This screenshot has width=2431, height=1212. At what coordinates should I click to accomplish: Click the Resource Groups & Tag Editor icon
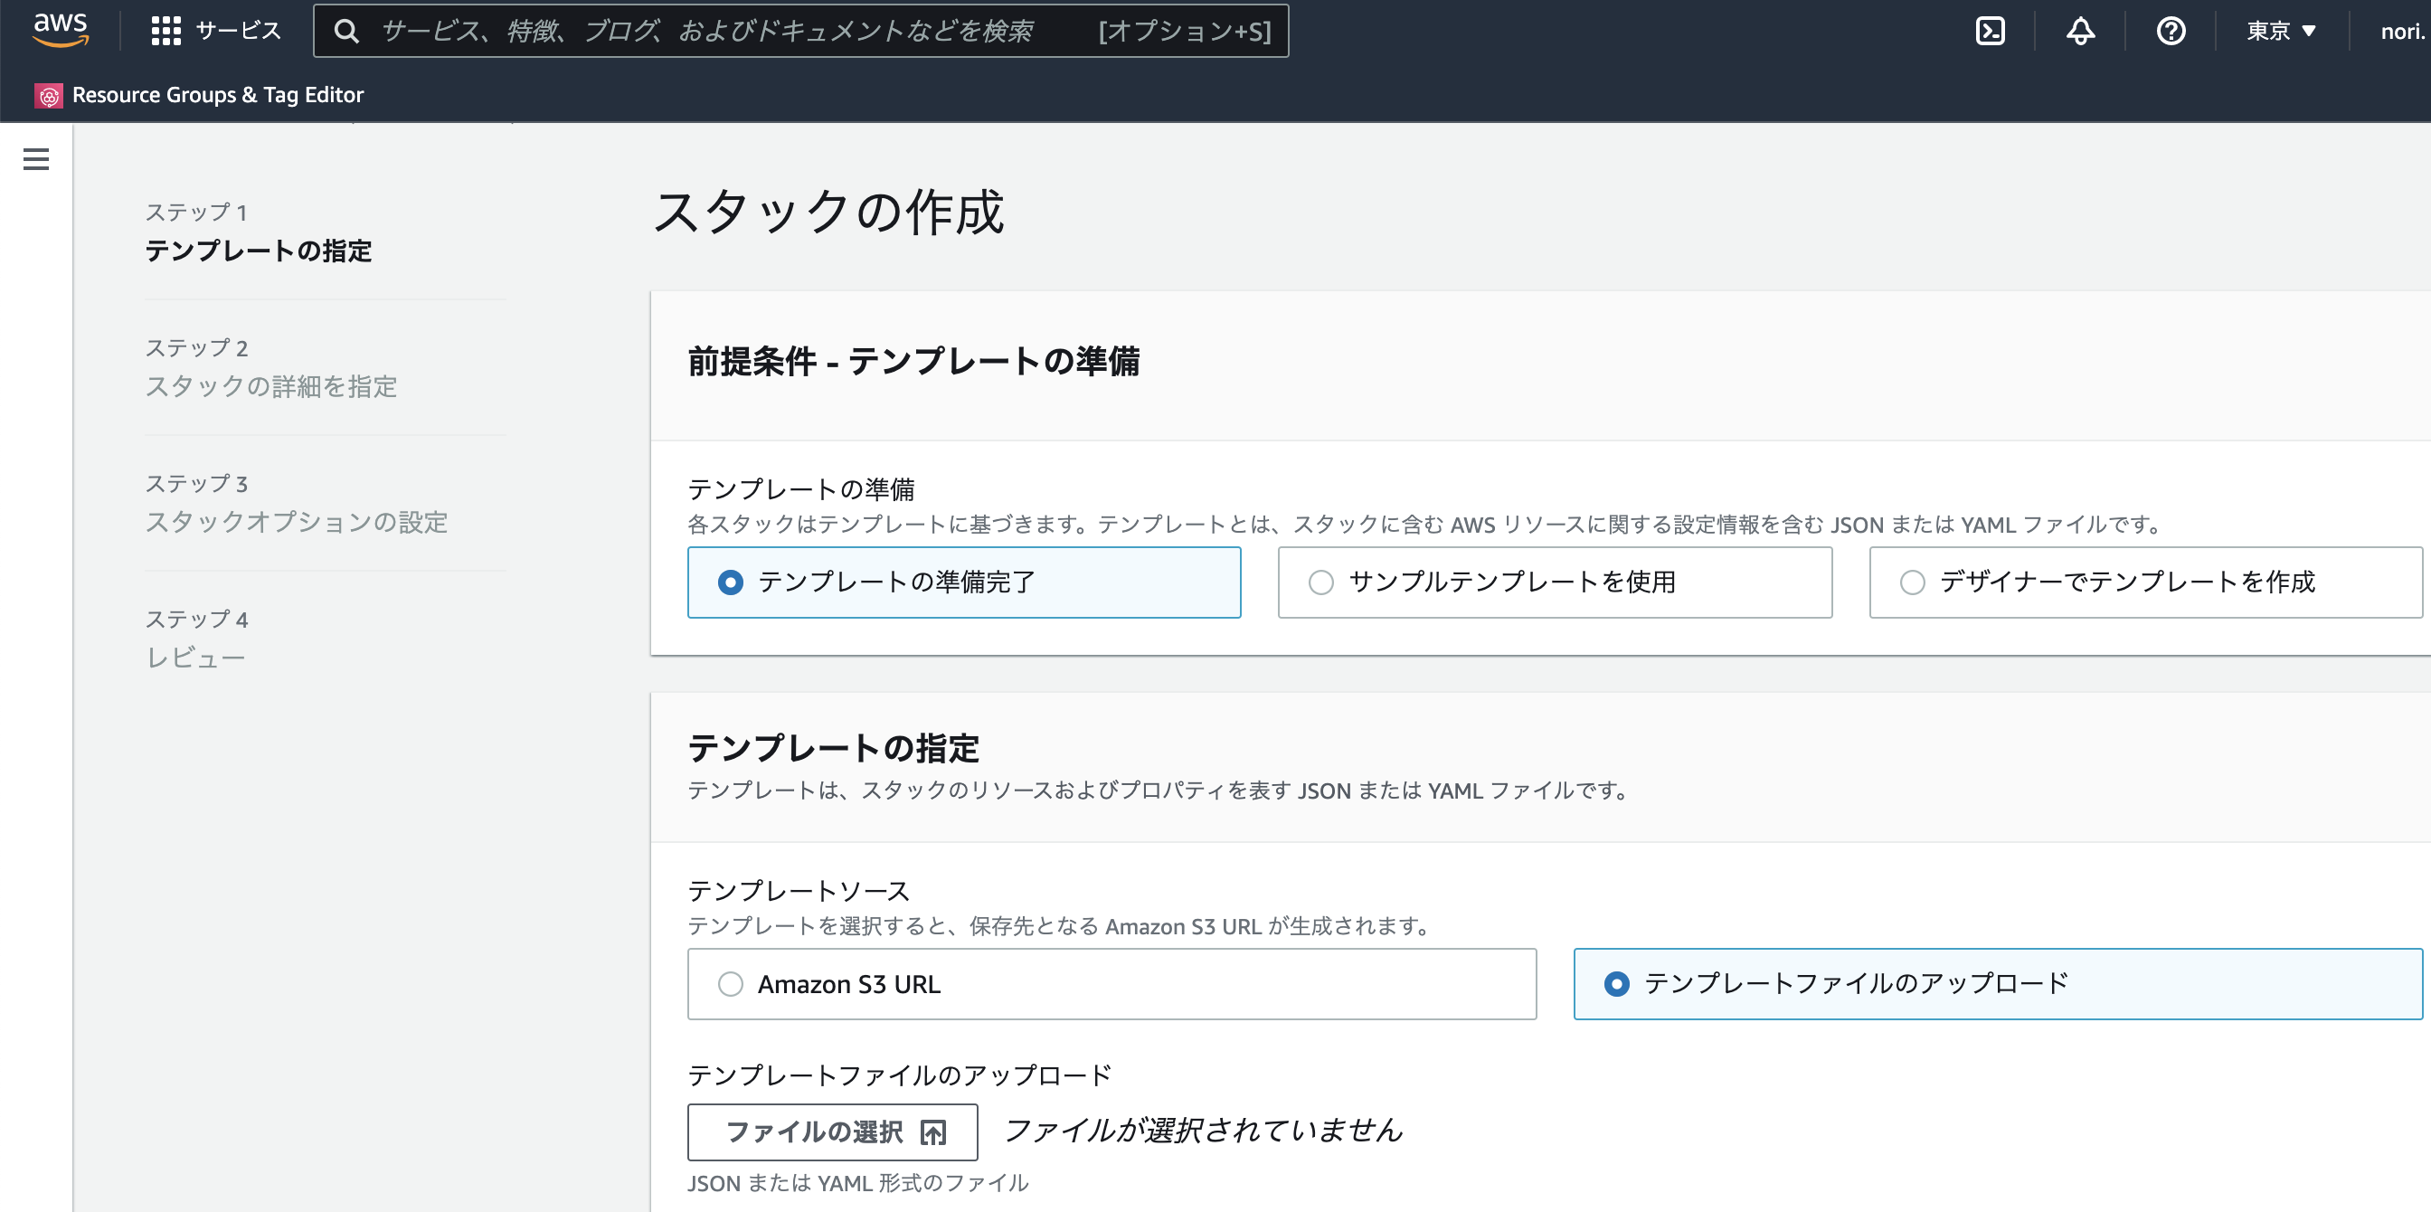click(47, 94)
